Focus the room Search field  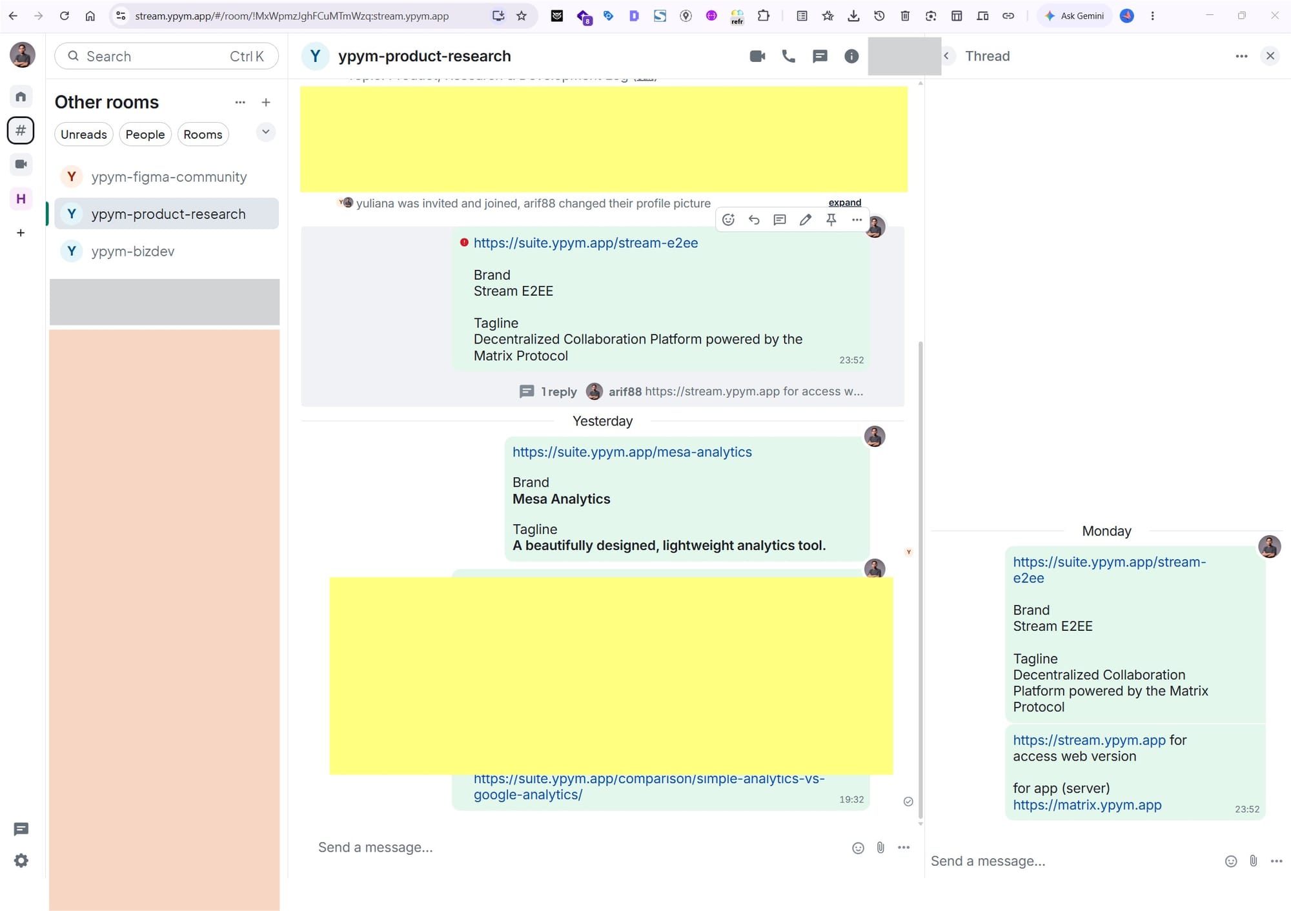(167, 56)
